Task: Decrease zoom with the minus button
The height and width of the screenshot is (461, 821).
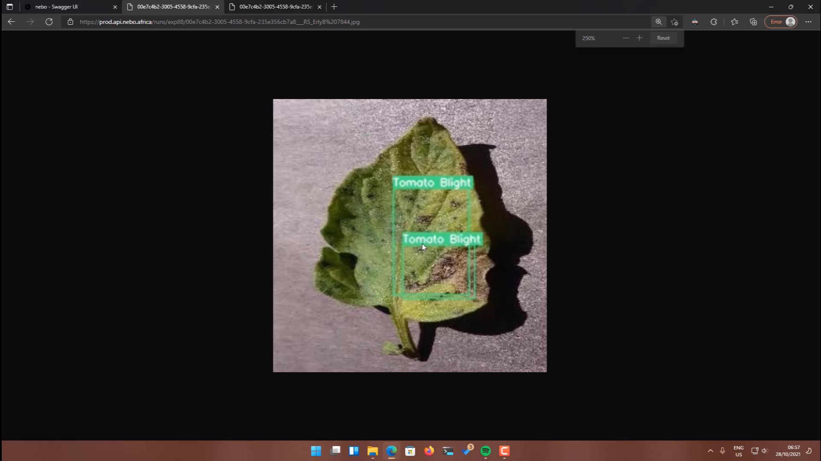Action: coord(626,38)
